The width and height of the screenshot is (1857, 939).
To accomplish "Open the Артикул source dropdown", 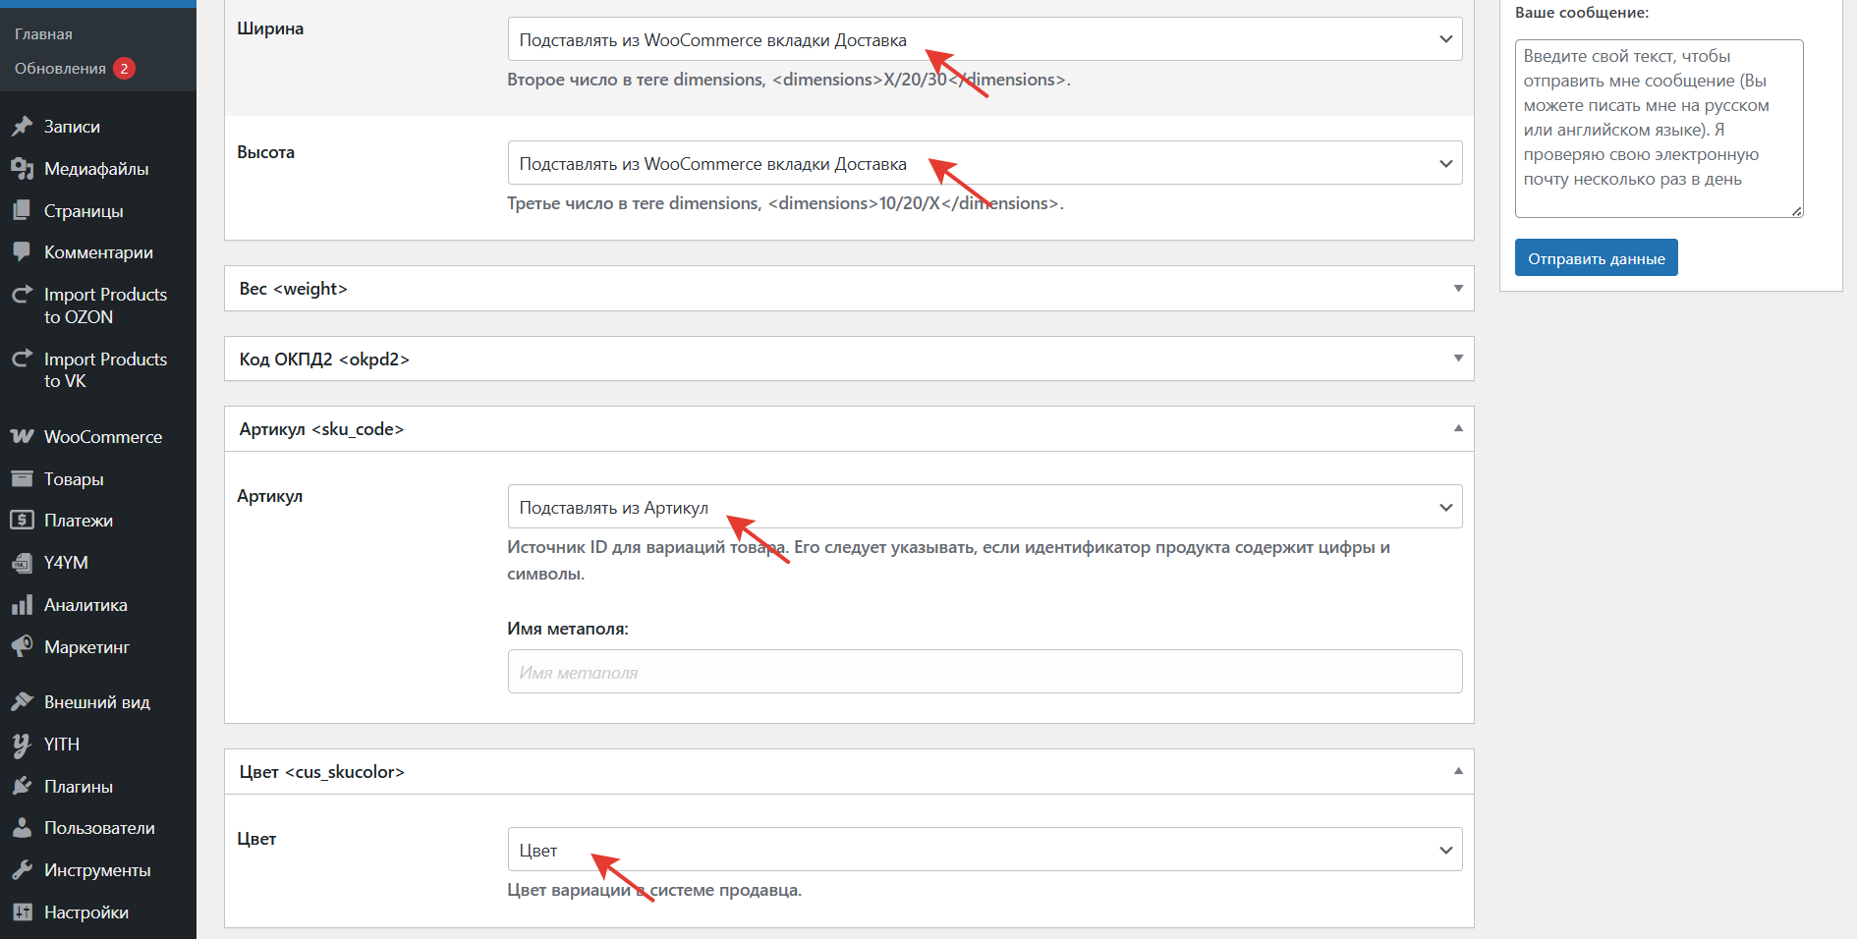I will (x=985, y=507).
